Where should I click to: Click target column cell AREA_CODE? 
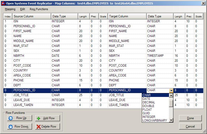click(127, 75)
